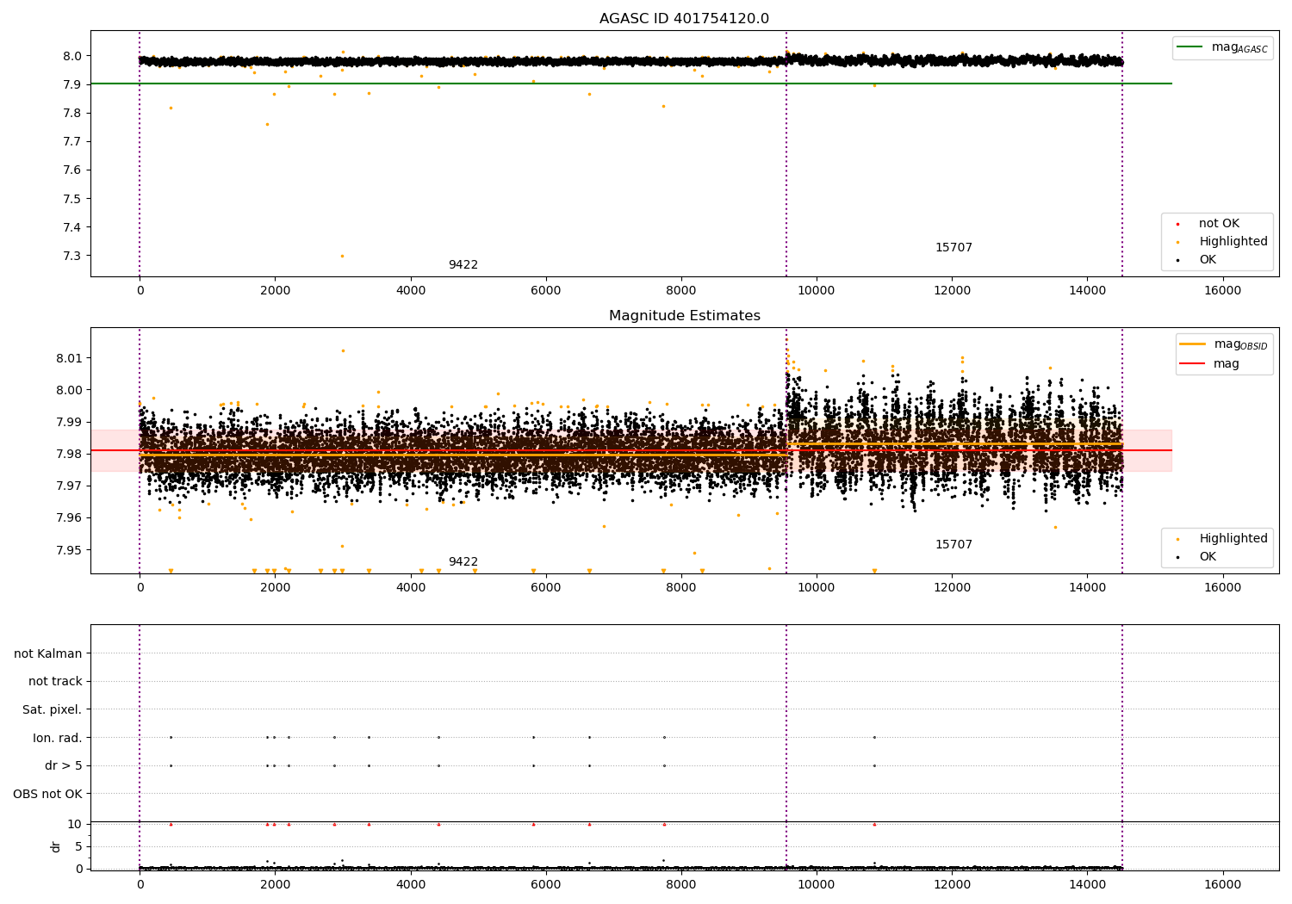Image resolution: width=1292 pixels, height=904 pixels.
Task: Click 'not OK' legend entry in top plot
Action: pyautogui.click(x=1219, y=224)
